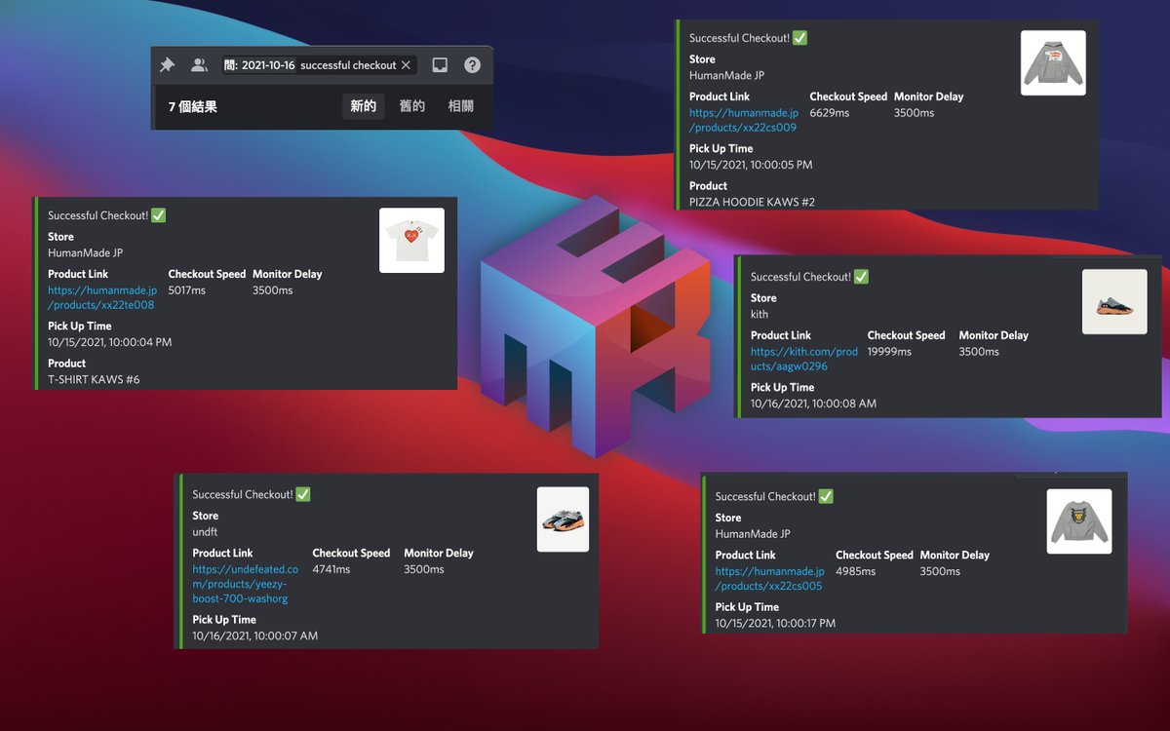
Task: Click the '4985ms' checkout speed value
Action: (x=856, y=571)
